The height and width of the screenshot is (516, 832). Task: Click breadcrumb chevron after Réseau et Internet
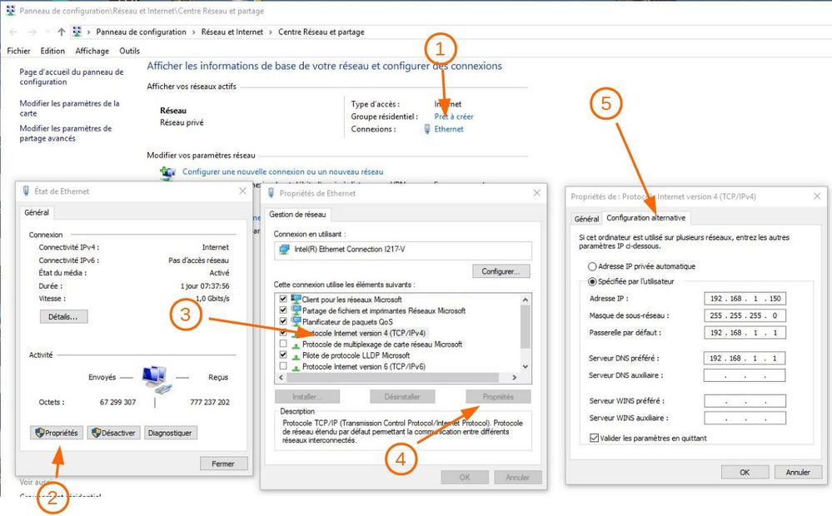pos(271,32)
